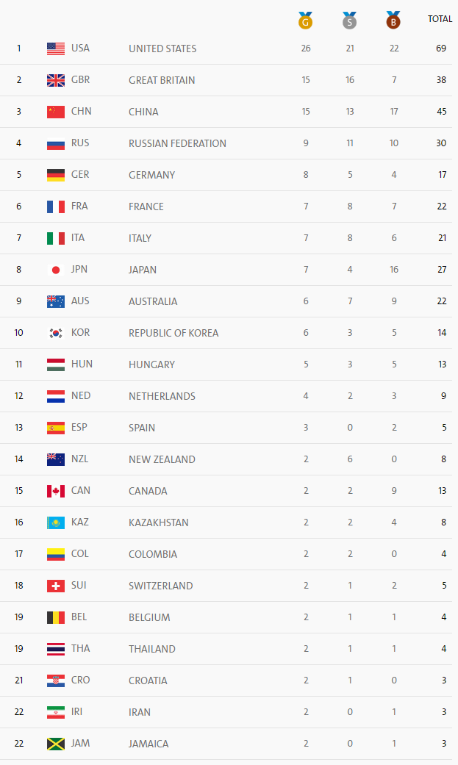This screenshot has width=458, height=765.
Task: Open the NEW ZEALAND country name
Action: pyautogui.click(x=162, y=459)
